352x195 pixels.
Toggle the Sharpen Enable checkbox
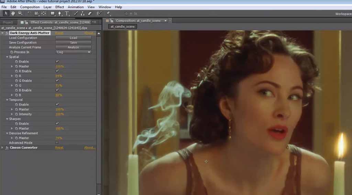57,123
